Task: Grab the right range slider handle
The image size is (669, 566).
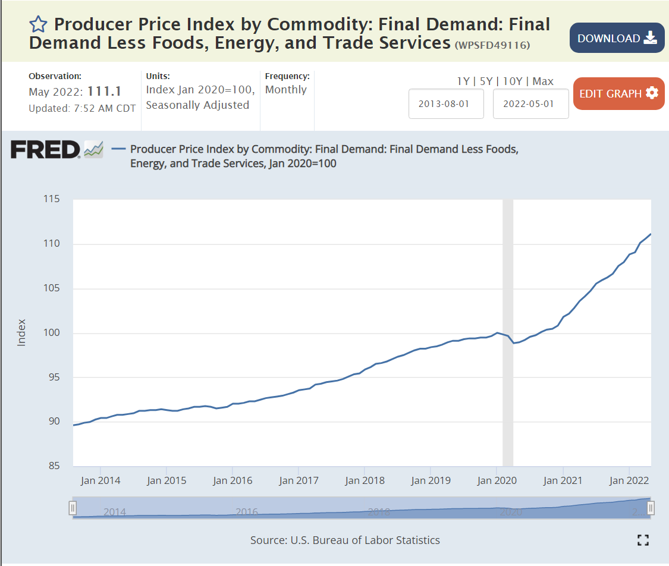Action: click(x=651, y=508)
